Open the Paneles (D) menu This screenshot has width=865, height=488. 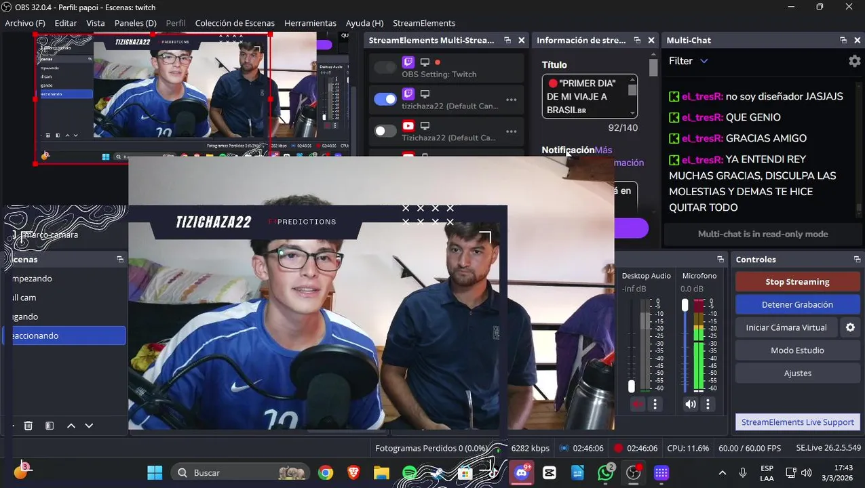pyautogui.click(x=136, y=23)
